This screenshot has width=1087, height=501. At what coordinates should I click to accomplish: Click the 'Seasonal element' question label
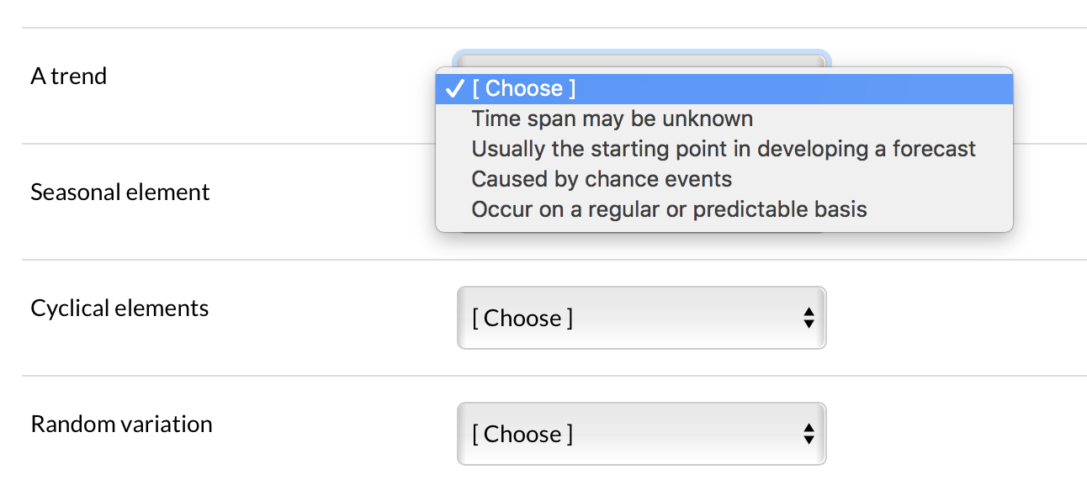click(x=119, y=192)
